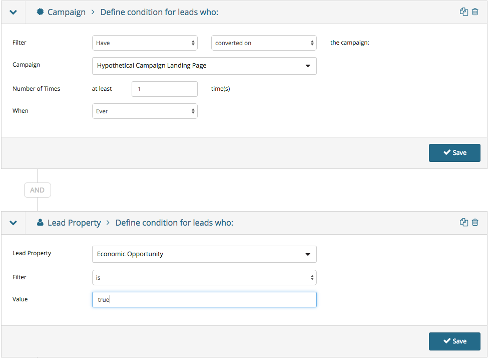Click the Campaign header link
Screen dimensions: 489x358
[66, 12]
